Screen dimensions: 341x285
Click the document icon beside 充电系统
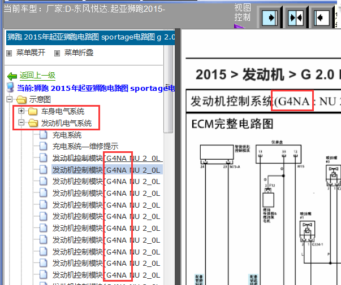(44, 135)
